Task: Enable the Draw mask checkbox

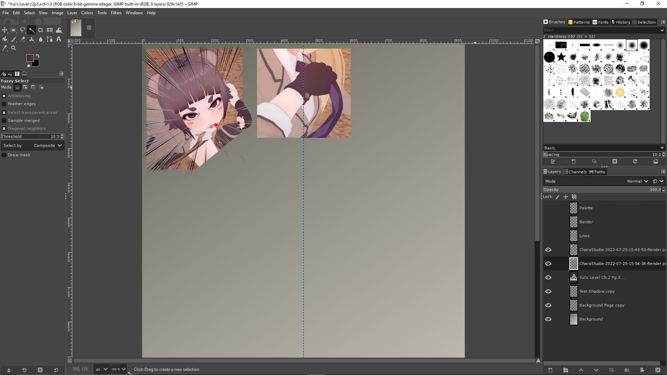Action: tap(4, 155)
